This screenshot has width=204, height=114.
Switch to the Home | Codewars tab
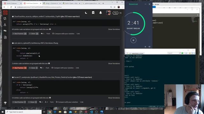tap(13, 3)
